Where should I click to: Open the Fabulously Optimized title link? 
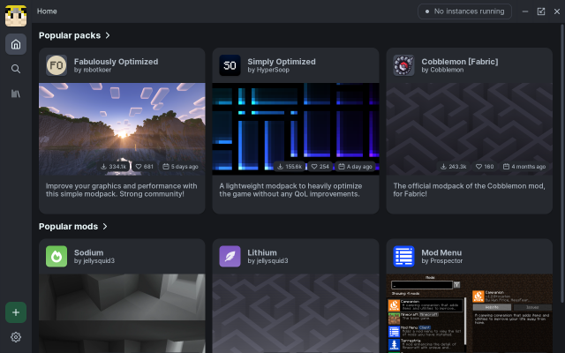[x=116, y=62]
